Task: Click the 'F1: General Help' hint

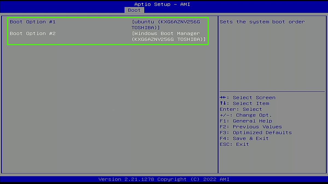Action: (x=246, y=121)
